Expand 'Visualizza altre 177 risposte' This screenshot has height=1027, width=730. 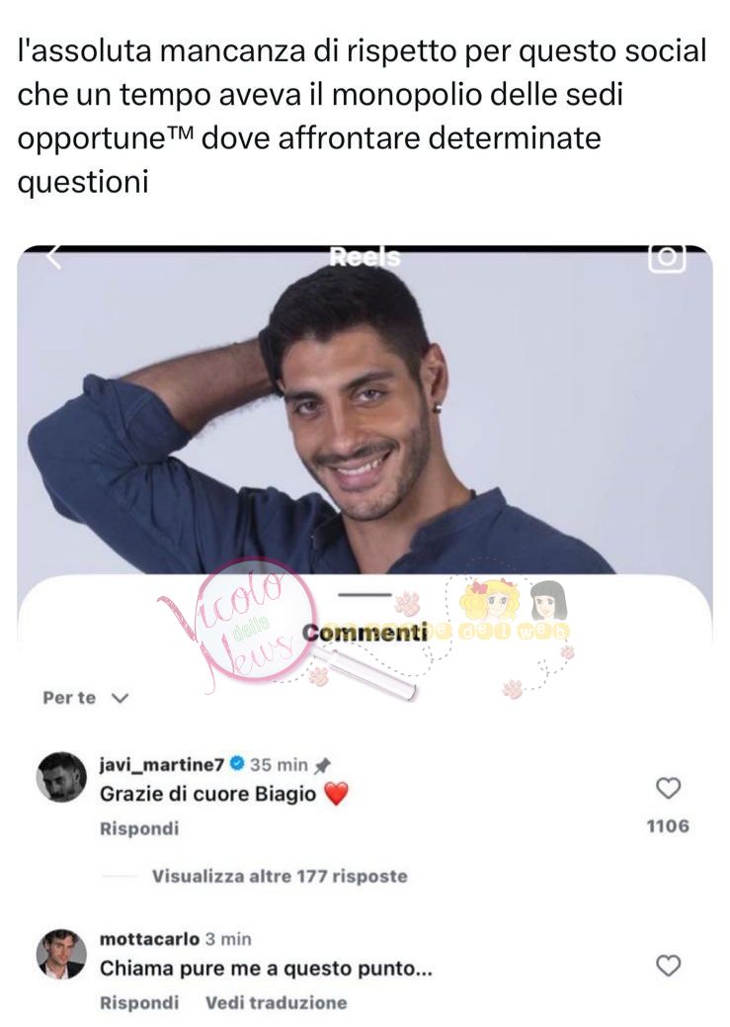click(x=280, y=877)
